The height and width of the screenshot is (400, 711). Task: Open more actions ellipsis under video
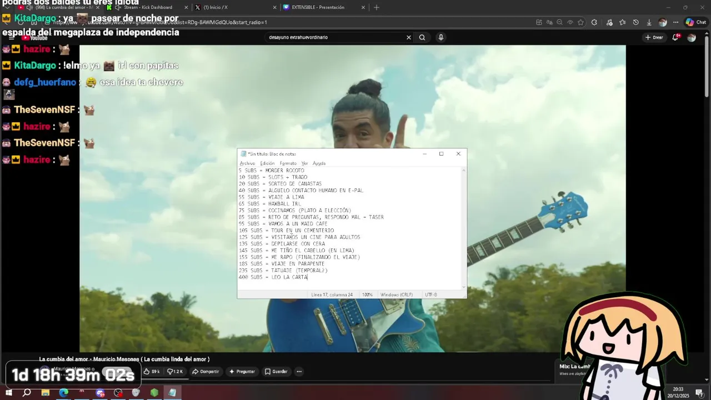coord(299,371)
